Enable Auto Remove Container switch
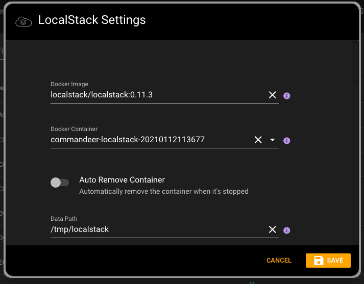 [x=60, y=183]
